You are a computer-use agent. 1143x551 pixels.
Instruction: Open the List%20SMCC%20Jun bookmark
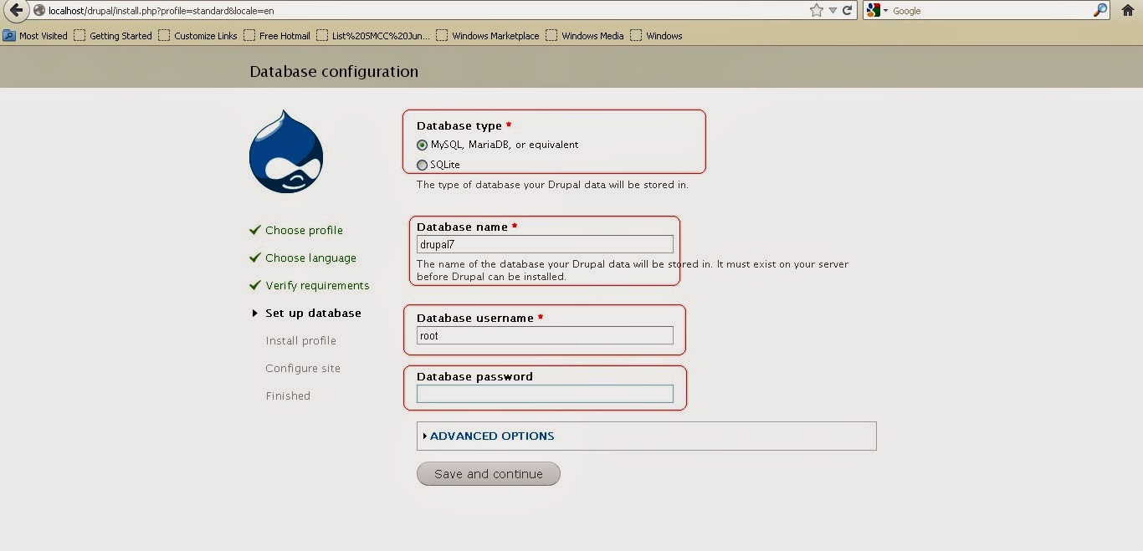(373, 36)
